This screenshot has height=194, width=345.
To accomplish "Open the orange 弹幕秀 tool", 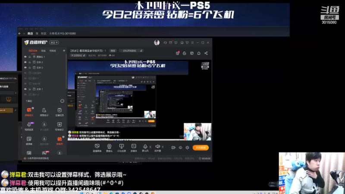I will point(60,141).
